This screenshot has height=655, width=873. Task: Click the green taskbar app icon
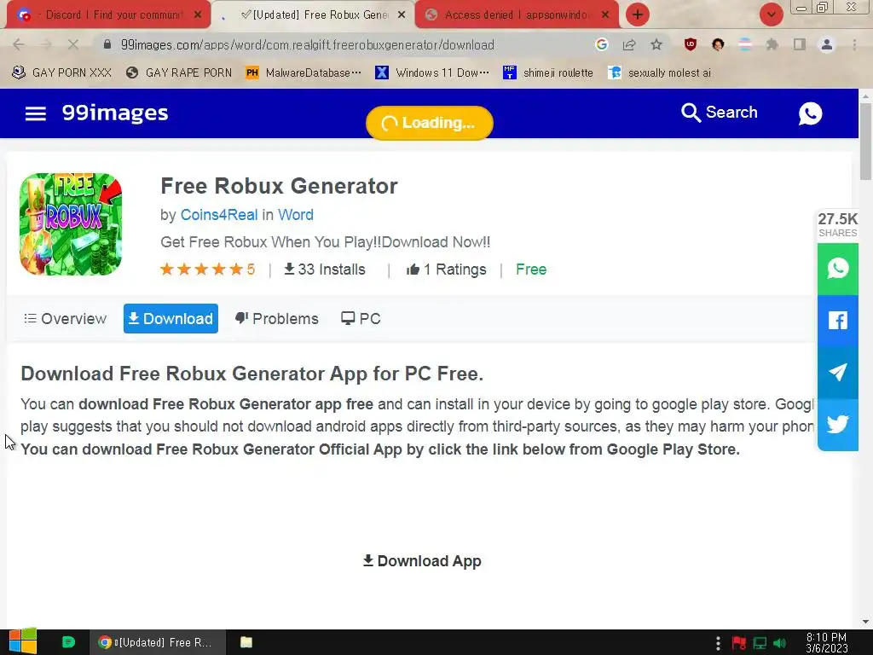tap(68, 642)
